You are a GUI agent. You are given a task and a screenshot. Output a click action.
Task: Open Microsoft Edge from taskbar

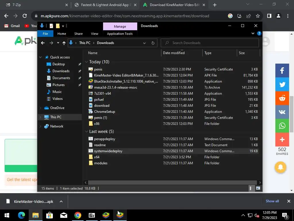tap(21, 215)
